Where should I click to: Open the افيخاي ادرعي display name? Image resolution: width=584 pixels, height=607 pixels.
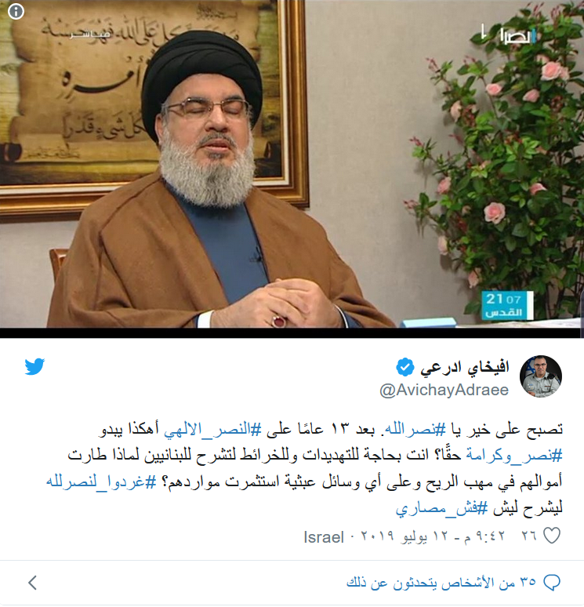[464, 368]
